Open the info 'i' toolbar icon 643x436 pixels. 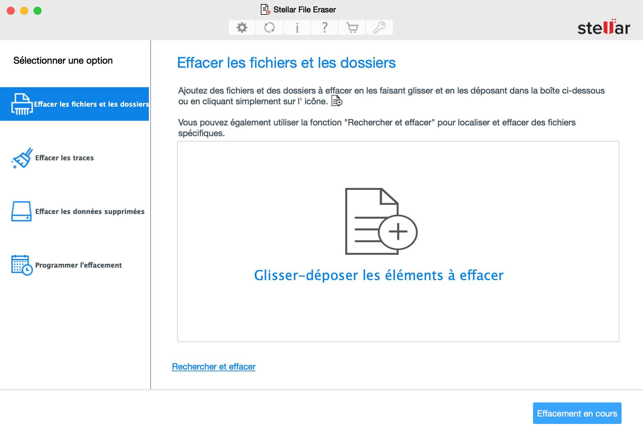pyautogui.click(x=297, y=28)
